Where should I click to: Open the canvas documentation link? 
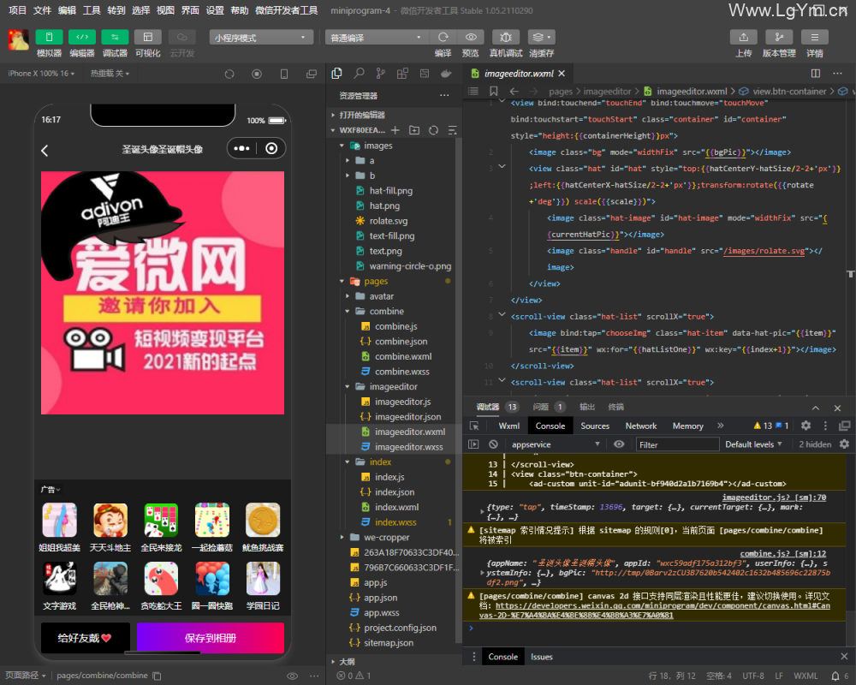click(x=654, y=611)
